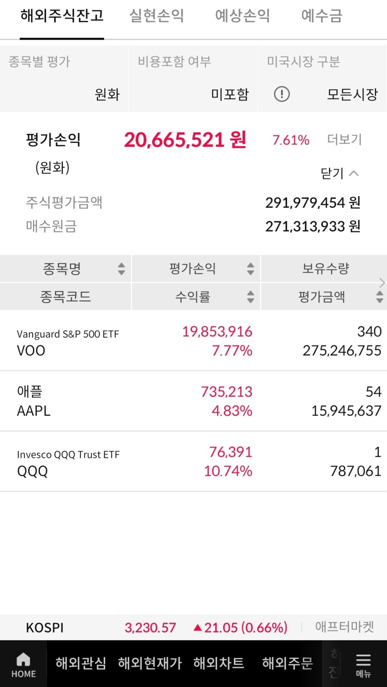Select the VOO holding row
The width and height of the screenshot is (387, 687).
point(193,341)
